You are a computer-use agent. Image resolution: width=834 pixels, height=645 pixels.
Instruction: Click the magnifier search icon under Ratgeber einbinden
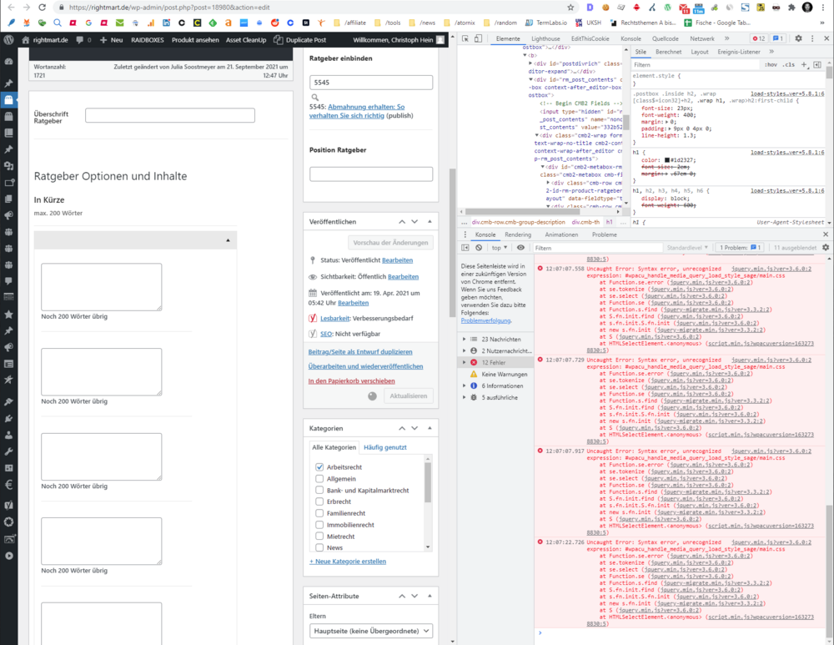(x=315, y=98)
